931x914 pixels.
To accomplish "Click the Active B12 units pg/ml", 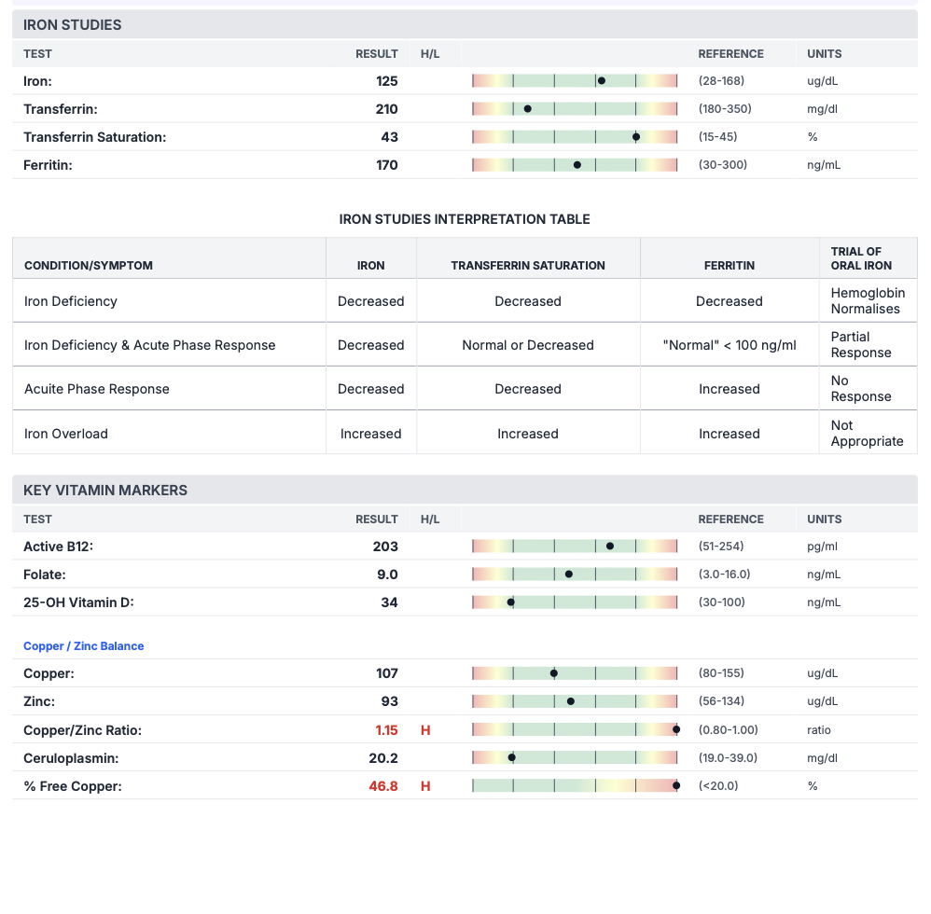I will pos(822,547).
